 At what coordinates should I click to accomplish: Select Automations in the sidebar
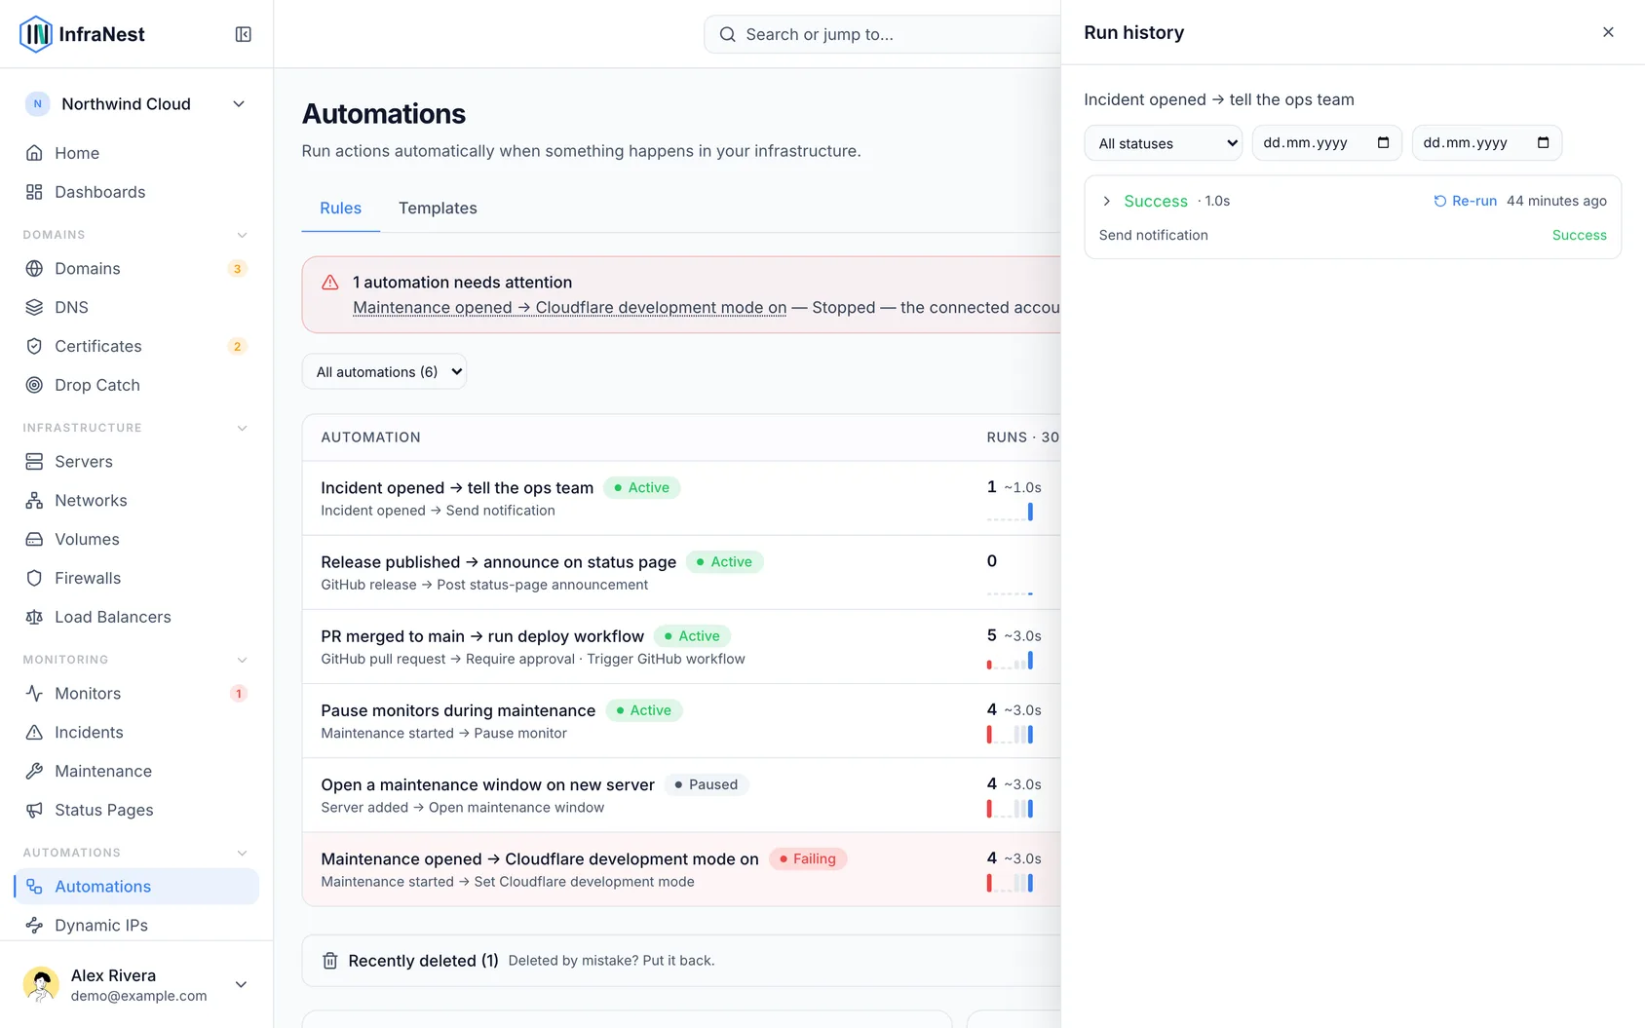point(136,886)
